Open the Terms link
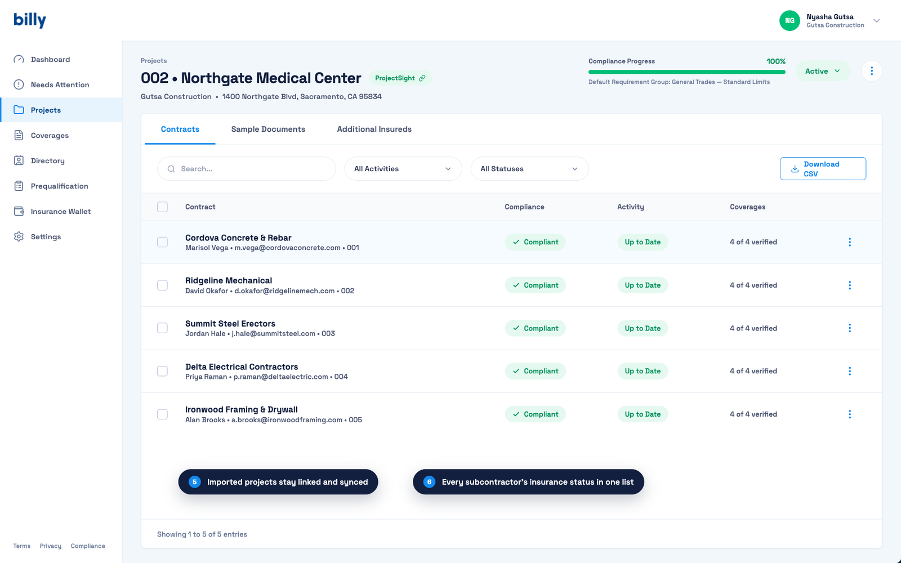Screen dimensions: 901x563 click(x=22, y=546)
